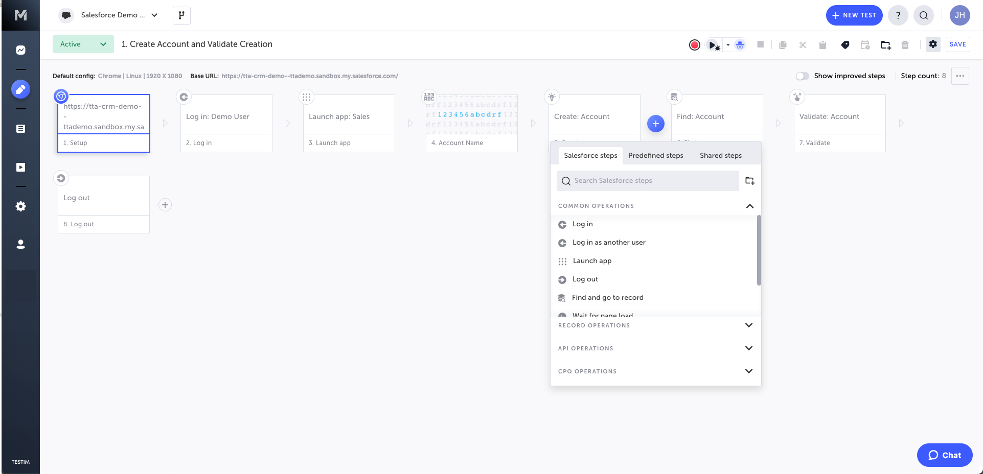
Task: Switch to the Shared steps tab
Action: 720,155
